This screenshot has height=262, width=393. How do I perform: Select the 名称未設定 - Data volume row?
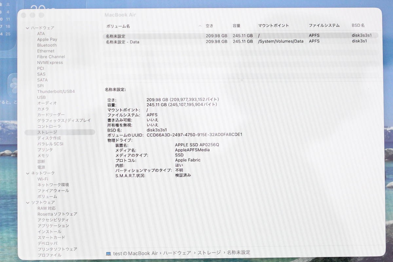(x=122, y=42)
